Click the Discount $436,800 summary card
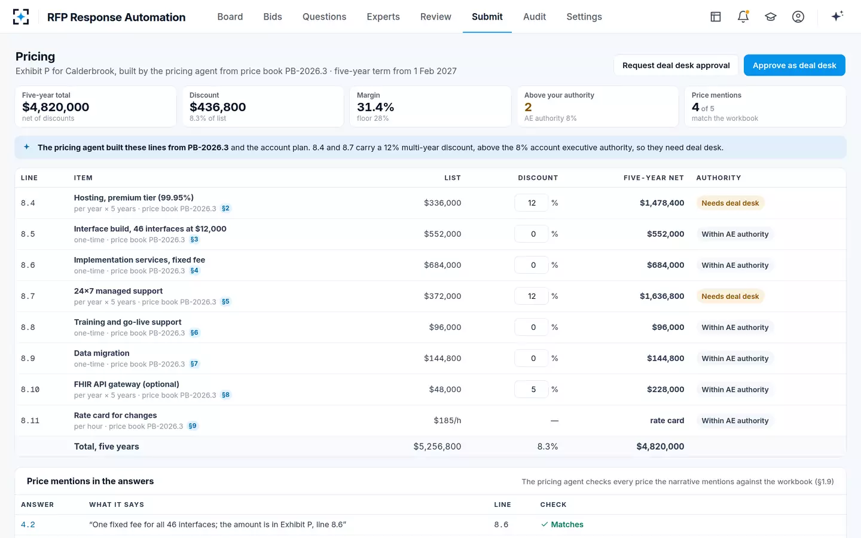 click(263, 106)
